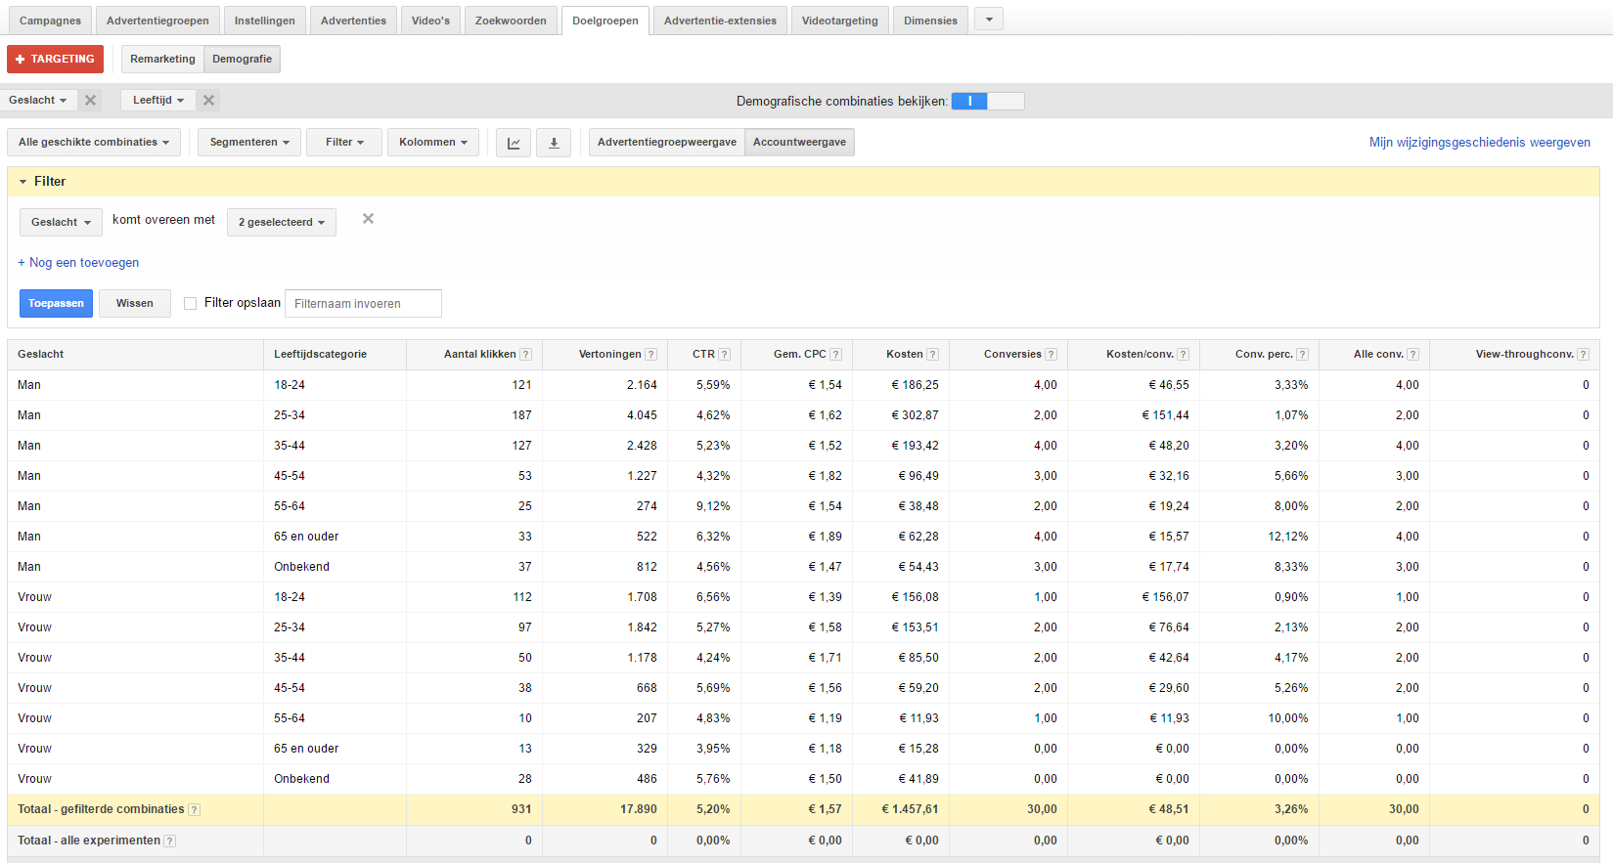
Task: Collapse the Filter panel arrow
Action: pyautogui.click(x=23, y=182)
